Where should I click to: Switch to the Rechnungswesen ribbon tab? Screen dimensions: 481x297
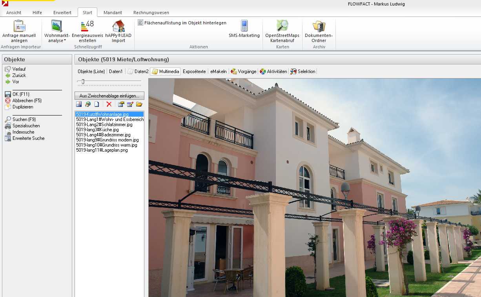[x=151, y=13]
